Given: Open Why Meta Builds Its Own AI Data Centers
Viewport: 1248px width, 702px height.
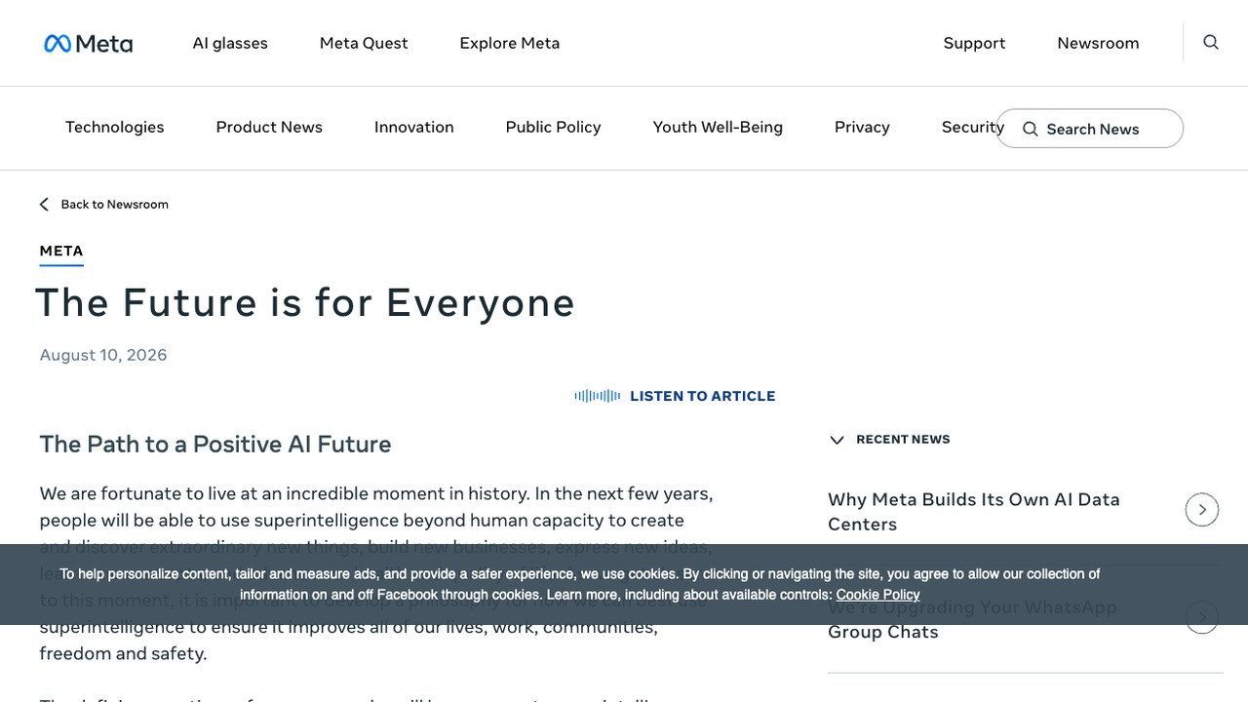Looking at the screenshot, I should click(974, 512).
